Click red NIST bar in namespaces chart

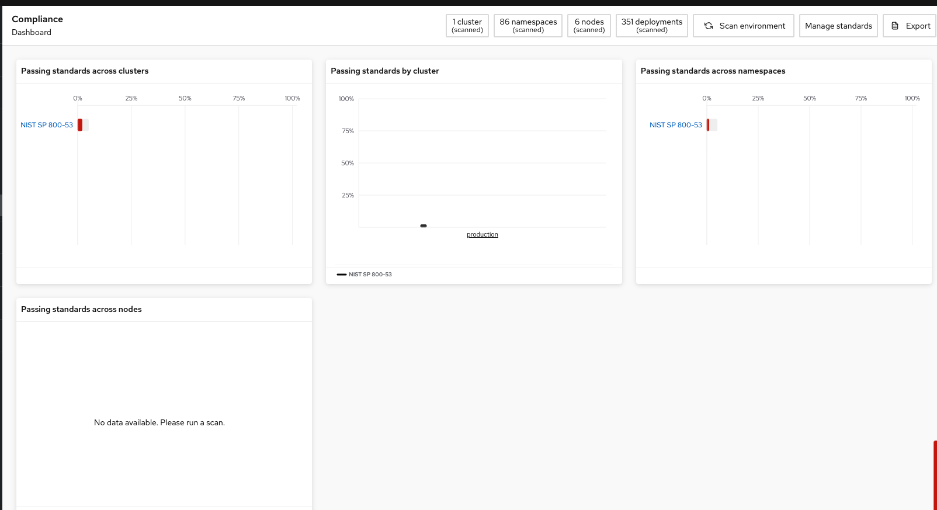(708, 125)
